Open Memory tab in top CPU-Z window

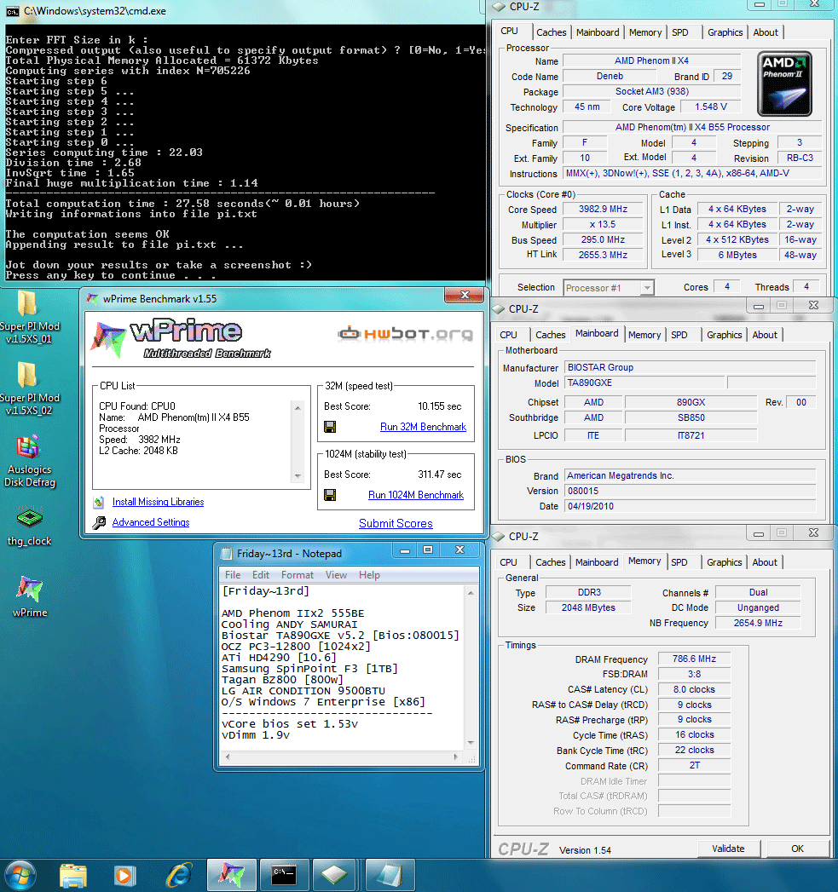coord(645,32)
